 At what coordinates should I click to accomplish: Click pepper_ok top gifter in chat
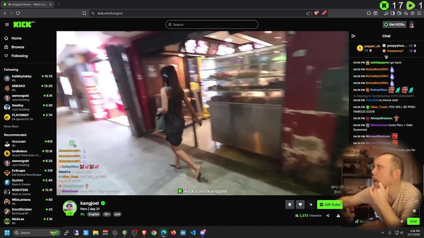372,46
